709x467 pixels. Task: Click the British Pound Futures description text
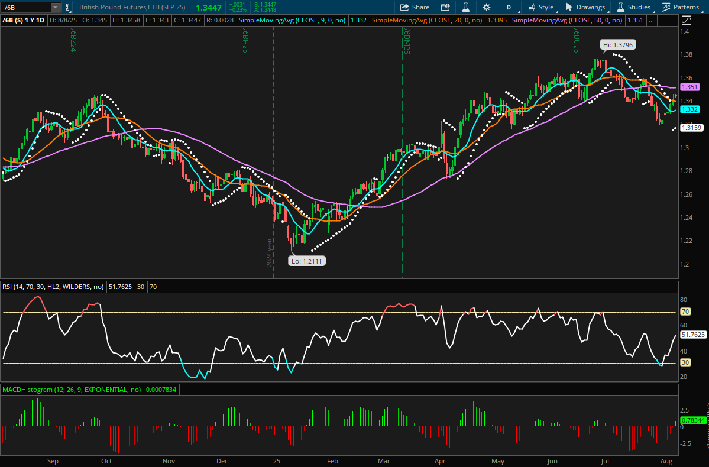132,7
